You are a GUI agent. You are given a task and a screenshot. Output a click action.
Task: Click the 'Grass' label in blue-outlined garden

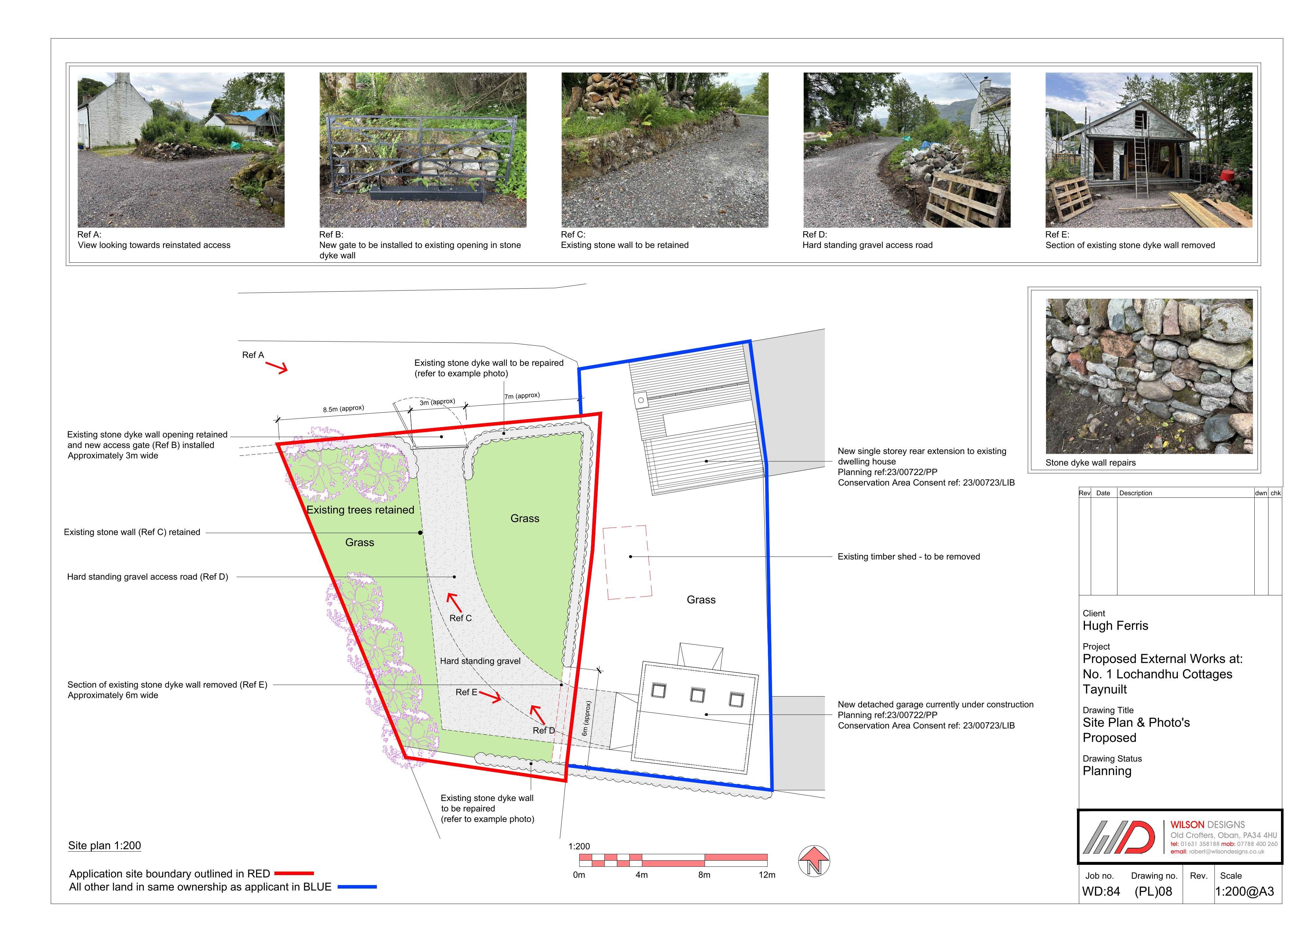click(701, 600)
